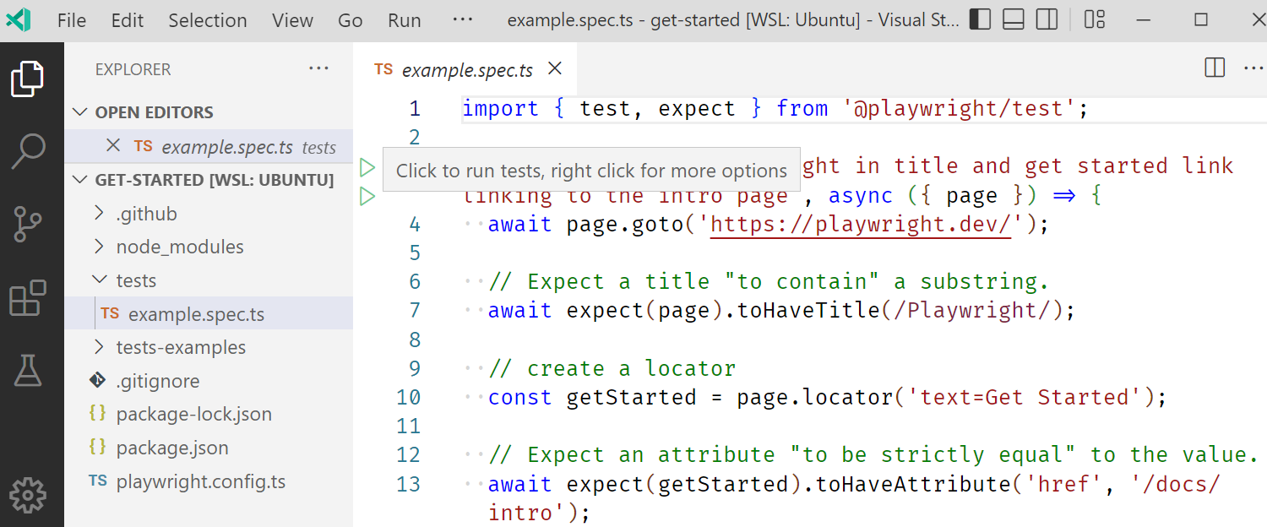
Task: Open playwright.config.ts file
Action: [x=209, y=482]
